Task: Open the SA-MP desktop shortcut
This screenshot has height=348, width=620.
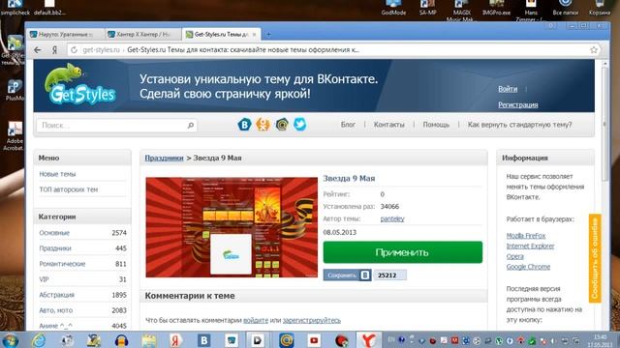Action: pyautogui.click(x=427, y=8)
